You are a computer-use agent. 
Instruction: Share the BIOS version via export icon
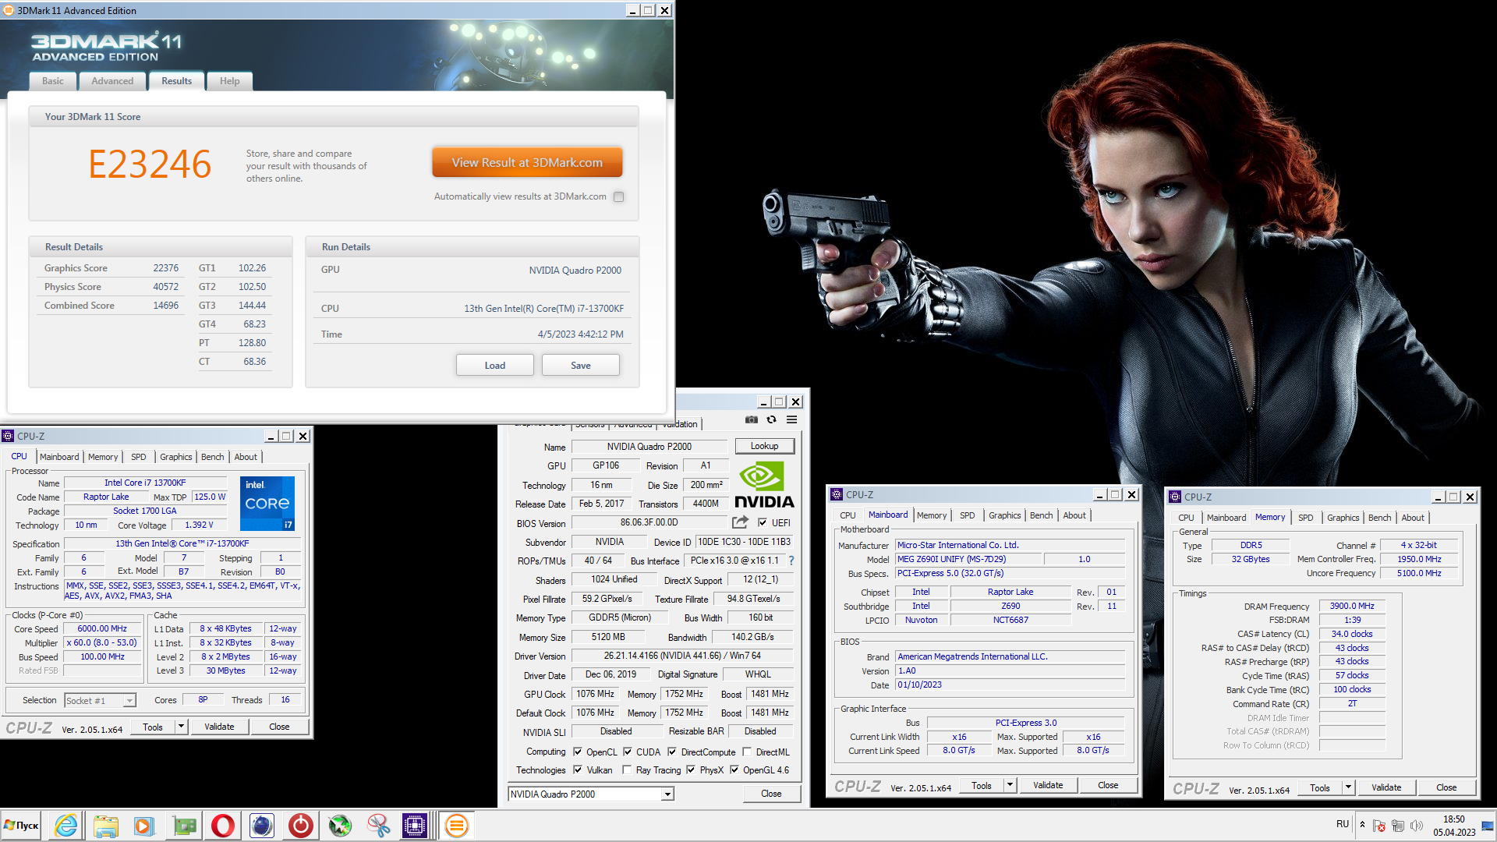(740, 522)
